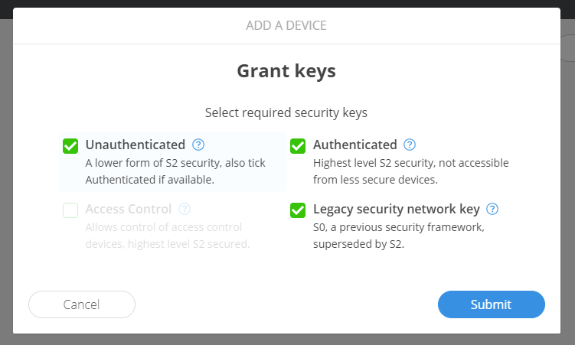Click the Authenticated label text

[354, 145]
